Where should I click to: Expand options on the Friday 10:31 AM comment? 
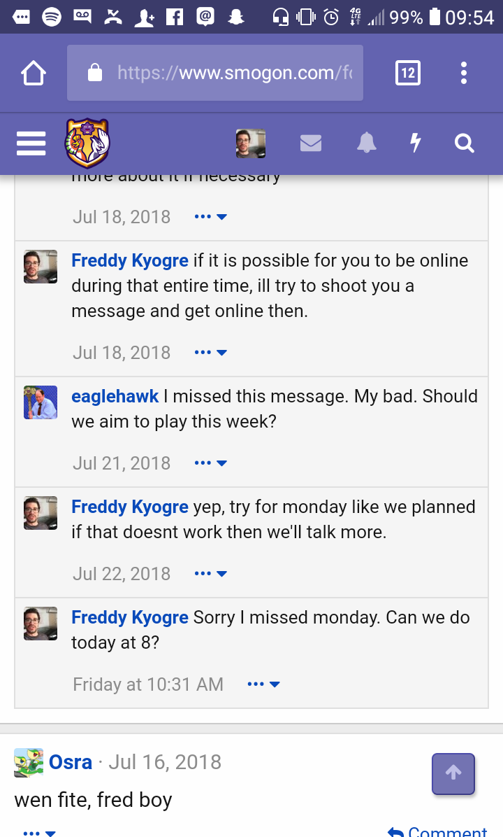point(264,684)
